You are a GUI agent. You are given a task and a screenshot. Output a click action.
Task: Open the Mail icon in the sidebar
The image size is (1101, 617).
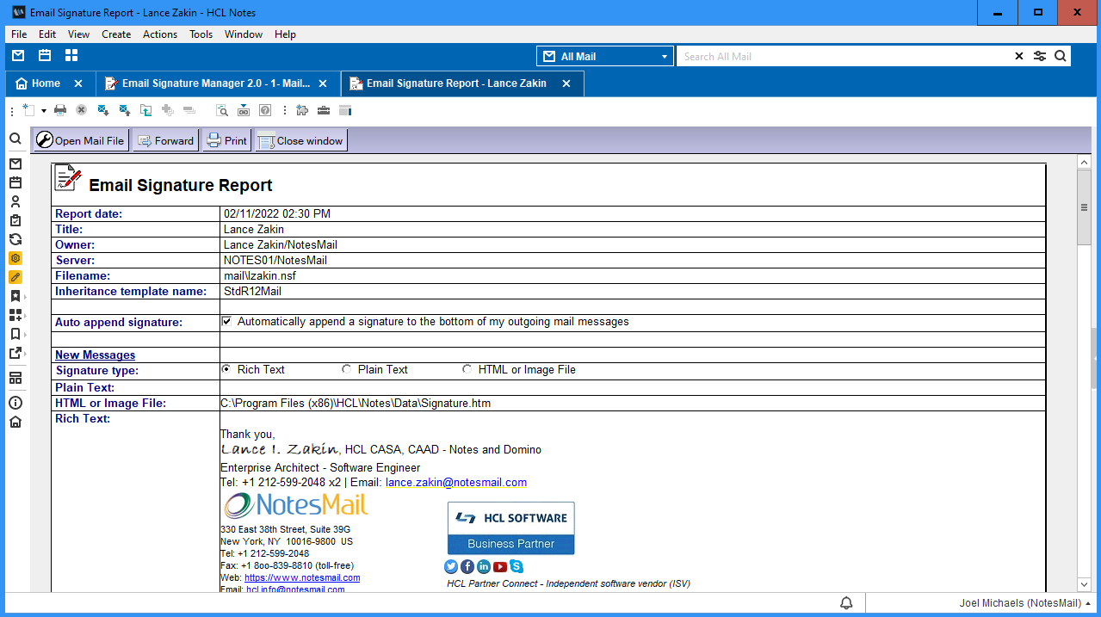[x=15, y=164]
